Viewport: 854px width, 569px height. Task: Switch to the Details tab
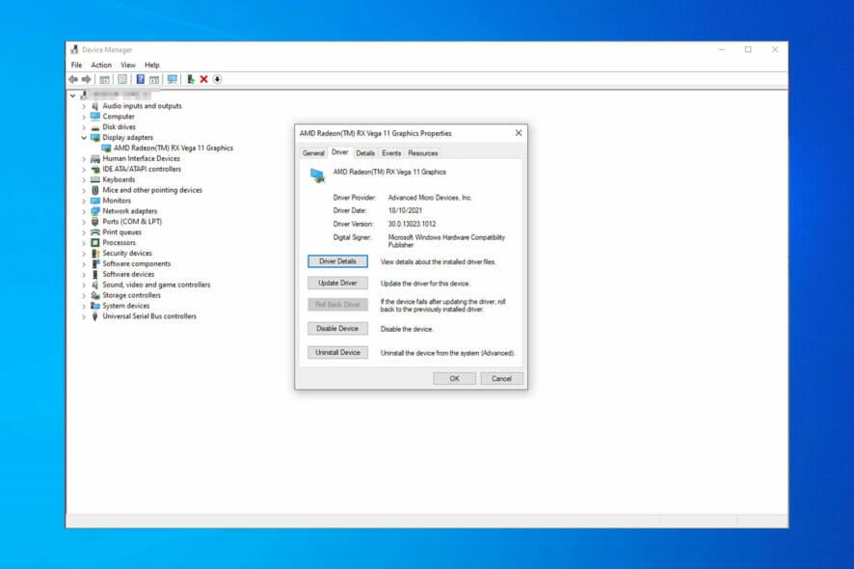(365, 153)
